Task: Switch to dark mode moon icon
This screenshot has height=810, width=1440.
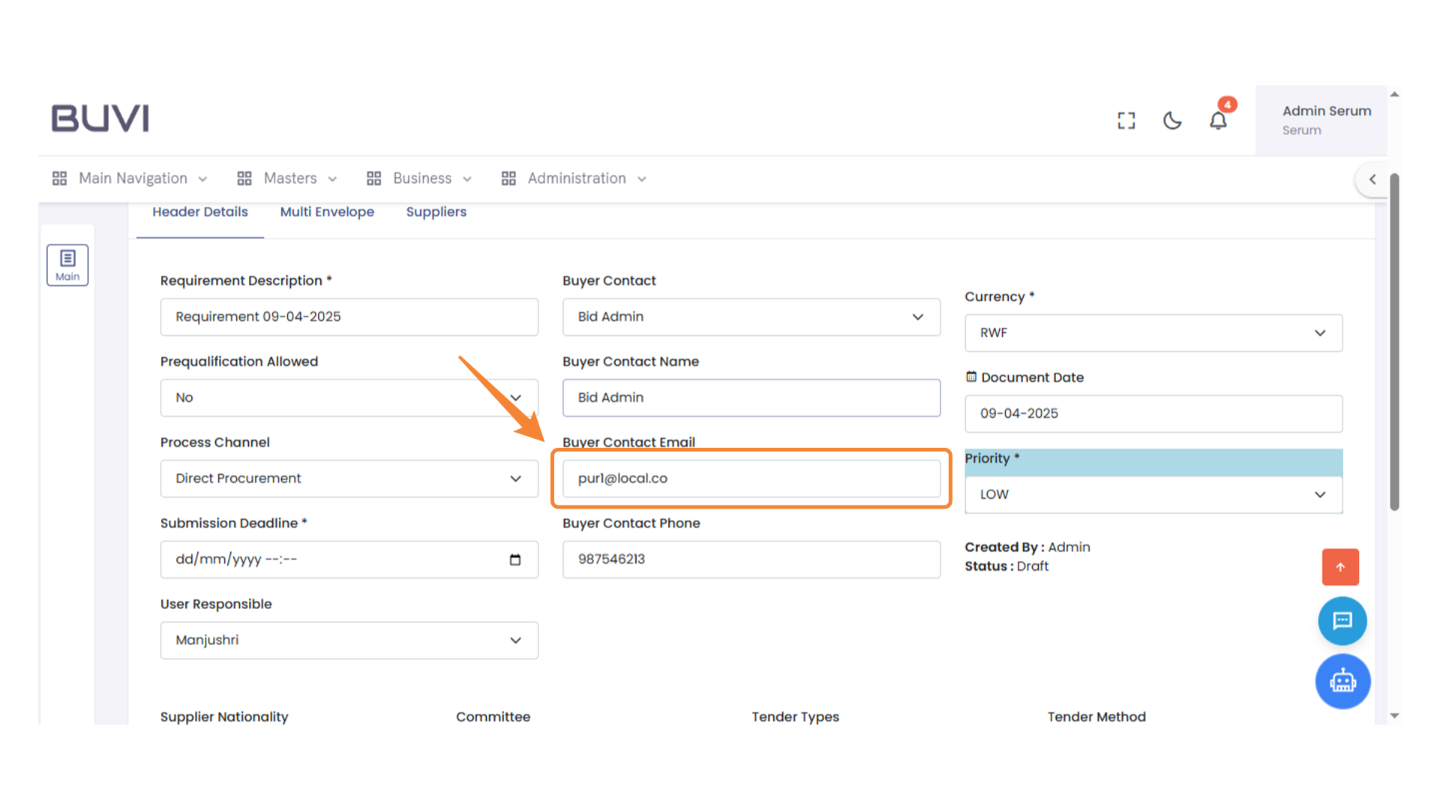Action: [x=1172, y=121]
